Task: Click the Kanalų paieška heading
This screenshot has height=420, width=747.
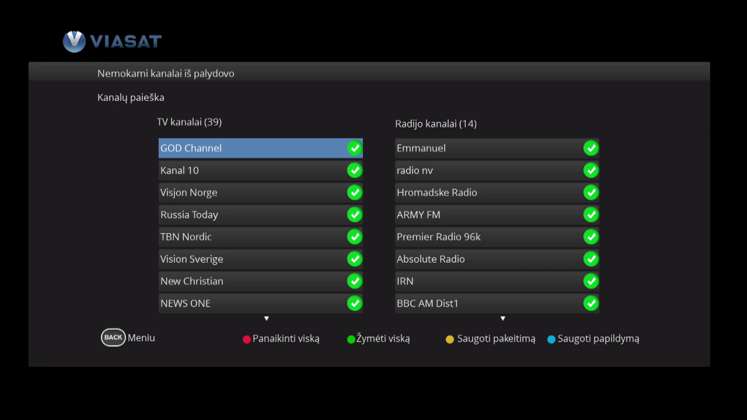Action: click(x=131, y=98)
